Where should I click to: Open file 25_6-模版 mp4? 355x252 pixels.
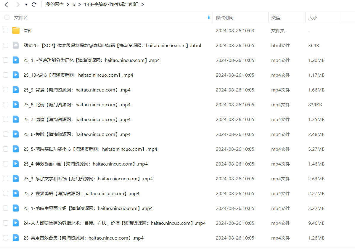77,134
